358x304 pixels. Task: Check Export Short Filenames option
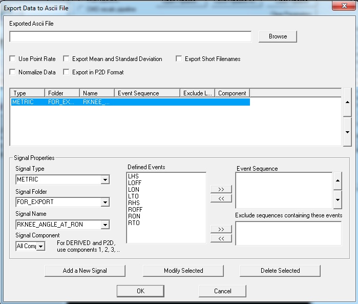click(x=179, y=59)
